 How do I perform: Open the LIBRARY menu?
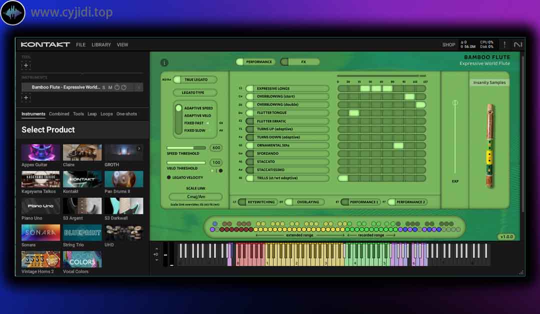tap(101, 45)
